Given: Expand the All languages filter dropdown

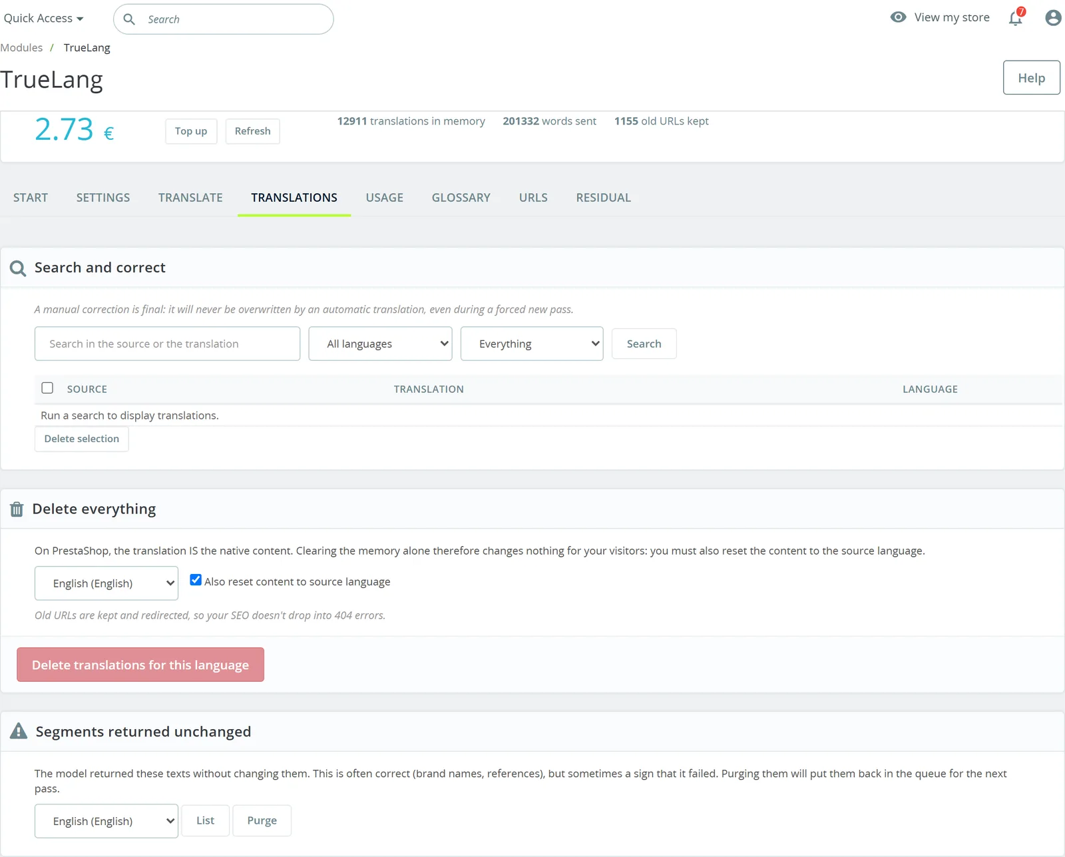Looking at the screenshot, I should point(380,344).
